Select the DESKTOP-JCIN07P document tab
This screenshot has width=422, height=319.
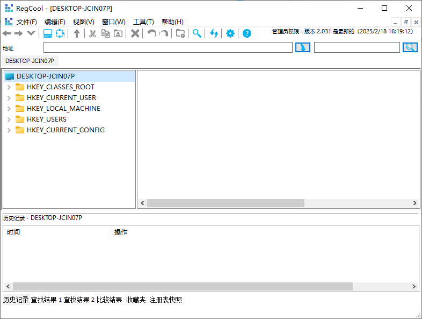(x=30, y=61)
